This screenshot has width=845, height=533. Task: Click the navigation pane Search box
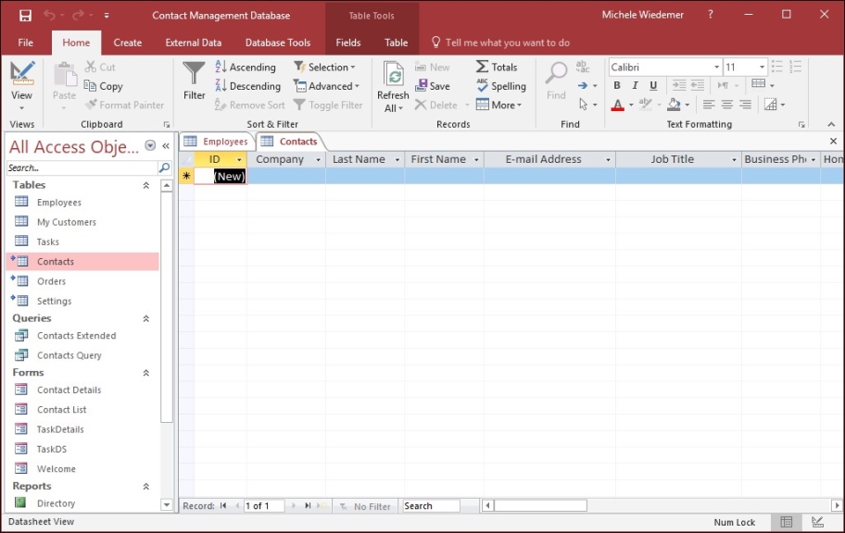pyautogui.click(x=82, y=168)
